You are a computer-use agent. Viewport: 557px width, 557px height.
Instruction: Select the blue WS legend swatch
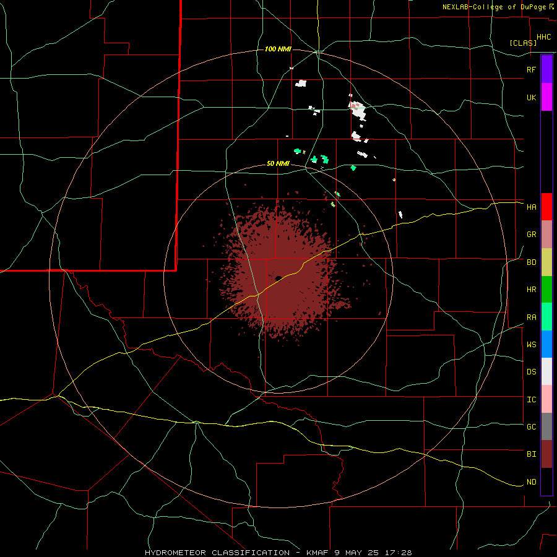coord(546,344)
